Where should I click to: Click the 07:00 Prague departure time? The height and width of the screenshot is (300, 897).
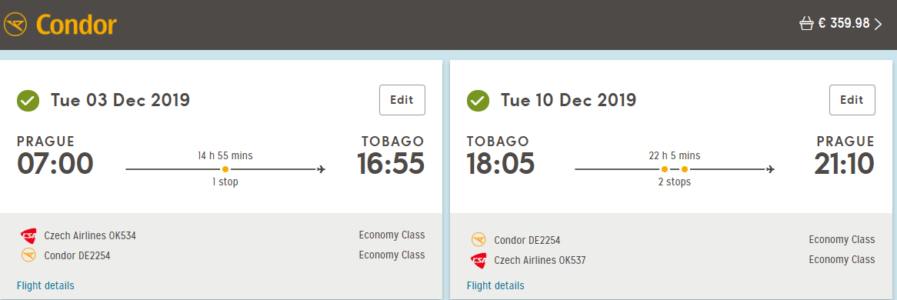click(55, 164)
